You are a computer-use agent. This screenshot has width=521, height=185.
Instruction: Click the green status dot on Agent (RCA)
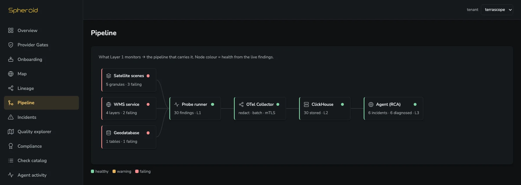pos(415,105)
